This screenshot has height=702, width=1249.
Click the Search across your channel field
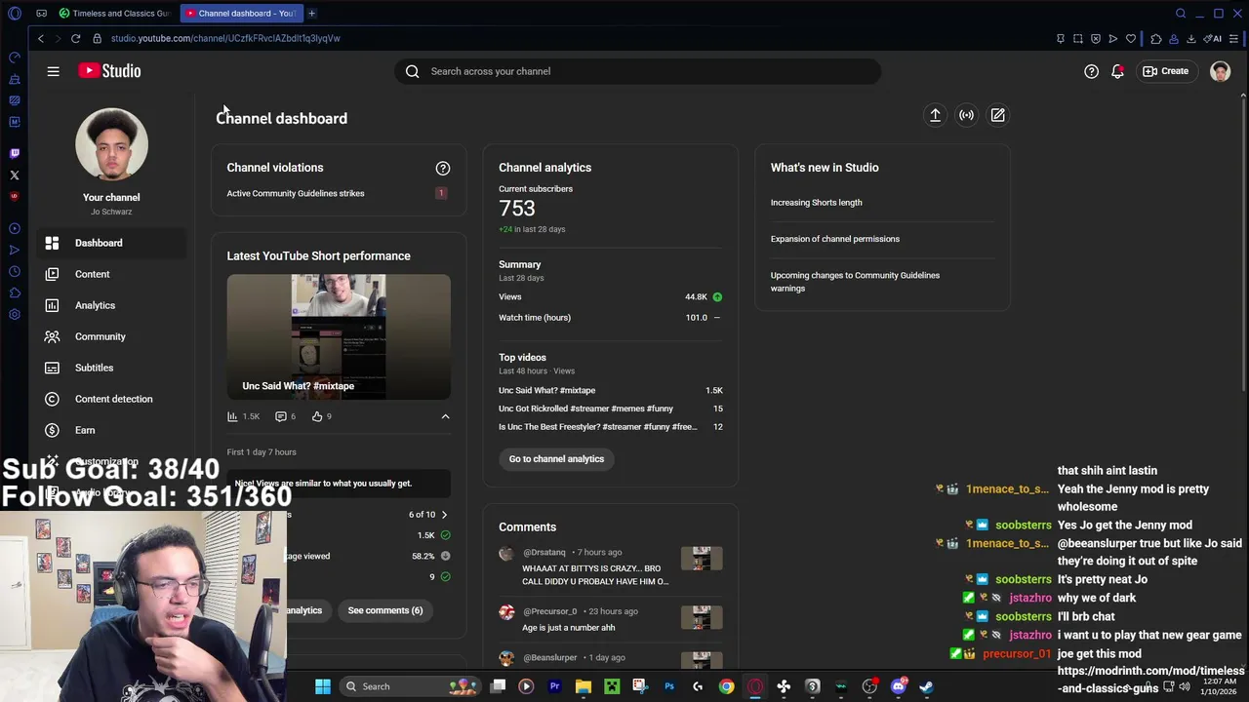click(x=638, y=71)
